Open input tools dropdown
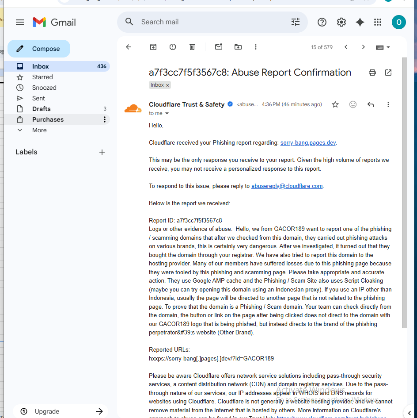The width and height of the screenshot is (417, 418). pyautogui.click(x=383, y=47)
